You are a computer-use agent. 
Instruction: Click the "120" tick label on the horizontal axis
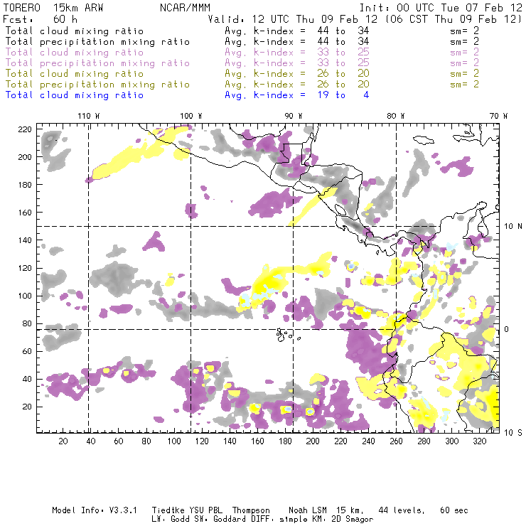pyautogui.click(x=202, y=441)
